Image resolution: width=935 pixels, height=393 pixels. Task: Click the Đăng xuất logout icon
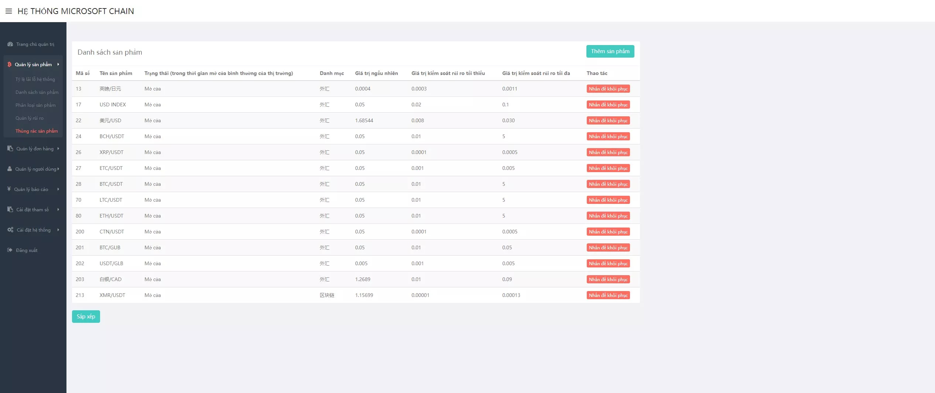10,250
